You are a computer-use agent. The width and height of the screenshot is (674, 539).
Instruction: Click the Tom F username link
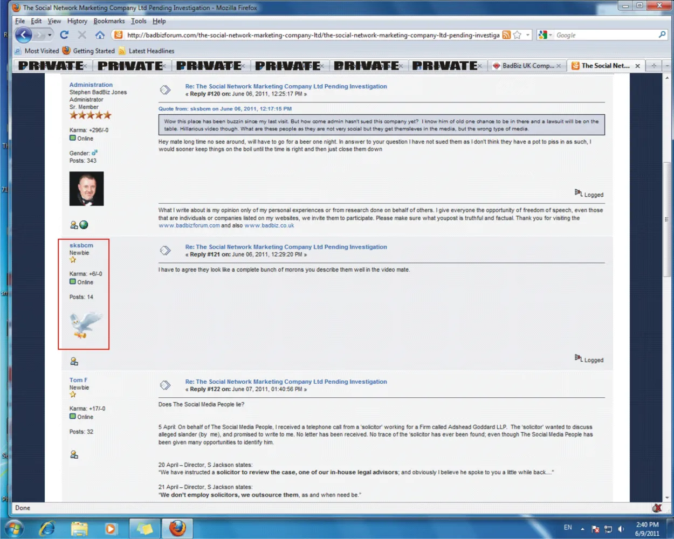[x=78, y=380]
